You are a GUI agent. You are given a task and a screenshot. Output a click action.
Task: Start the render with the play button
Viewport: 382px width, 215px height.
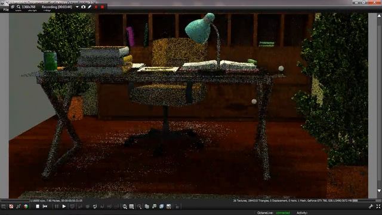point(64,206)
